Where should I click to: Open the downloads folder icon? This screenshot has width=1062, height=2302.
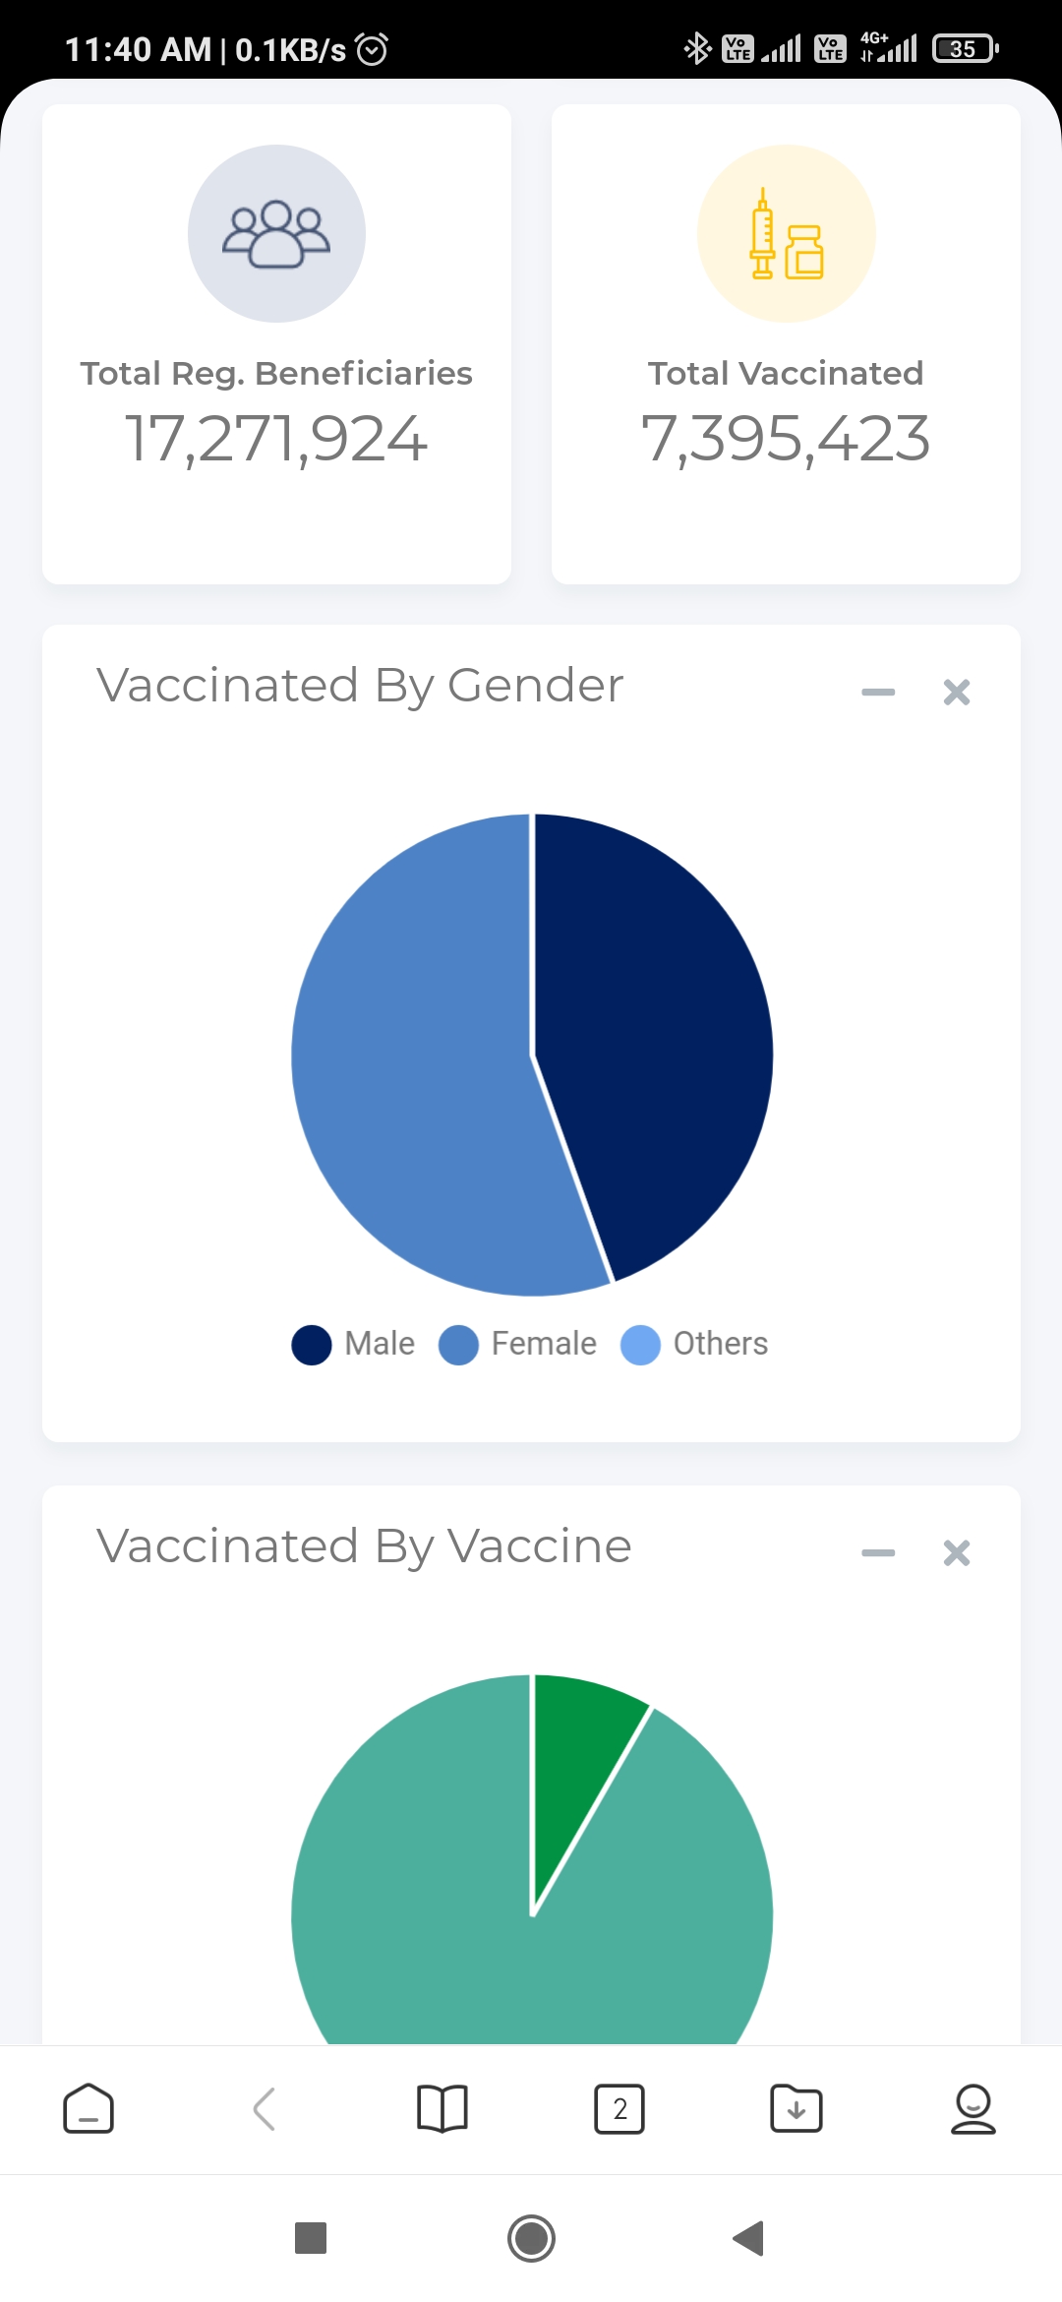[x=796, y=2108]
